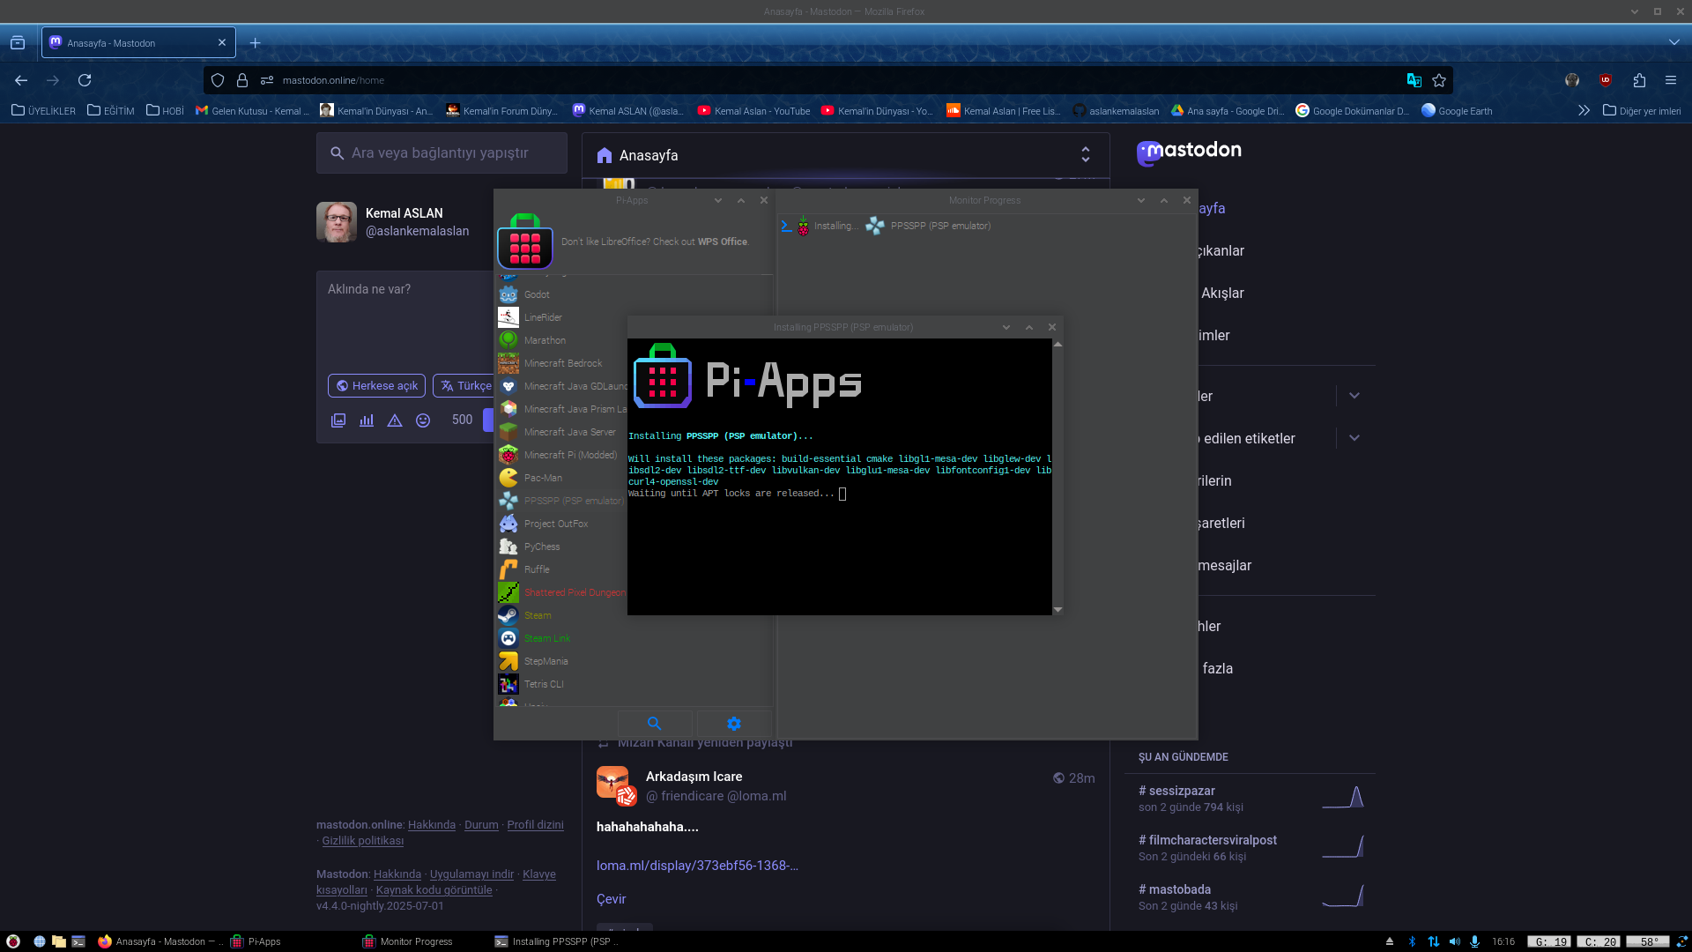Add a poll using the chart icon
This screenshot has height=952, width=1692.
(x=367, y=420)
